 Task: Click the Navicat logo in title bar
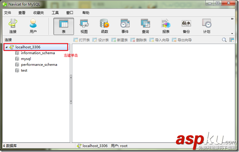point(5,4)
